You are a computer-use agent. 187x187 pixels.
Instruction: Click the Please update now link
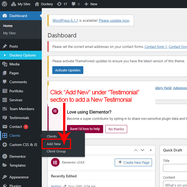[x=114, y=20]
